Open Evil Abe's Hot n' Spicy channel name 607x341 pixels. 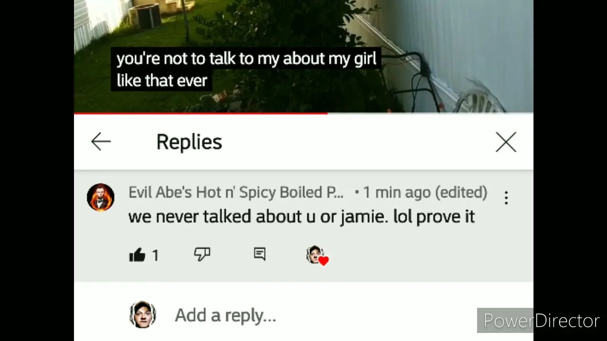tap(236, 192)
